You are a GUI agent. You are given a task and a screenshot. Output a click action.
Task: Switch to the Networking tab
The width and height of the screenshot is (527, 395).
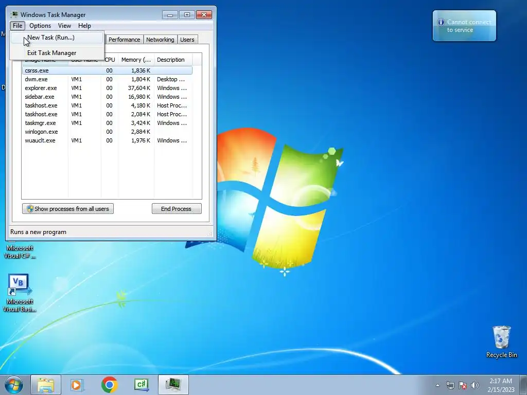(x=160, y=40)
